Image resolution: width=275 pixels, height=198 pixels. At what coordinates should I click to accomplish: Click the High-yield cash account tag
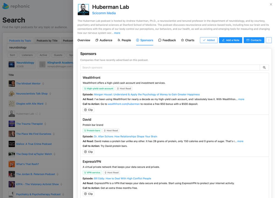(98, 89)
